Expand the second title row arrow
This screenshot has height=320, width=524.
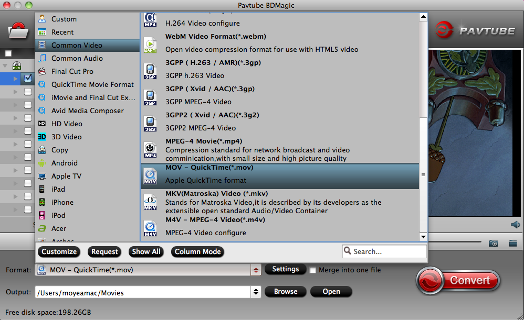15,92
